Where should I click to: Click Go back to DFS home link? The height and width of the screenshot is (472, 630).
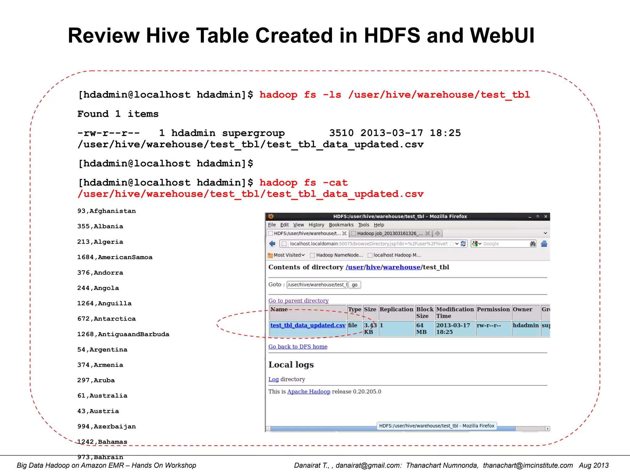click(298, 347)
